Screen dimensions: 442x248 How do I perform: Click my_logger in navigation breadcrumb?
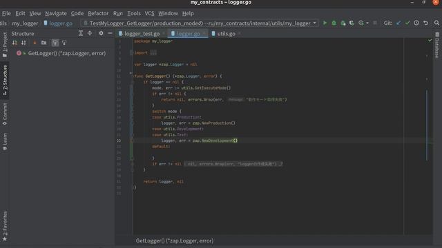[x=25, y=23]
